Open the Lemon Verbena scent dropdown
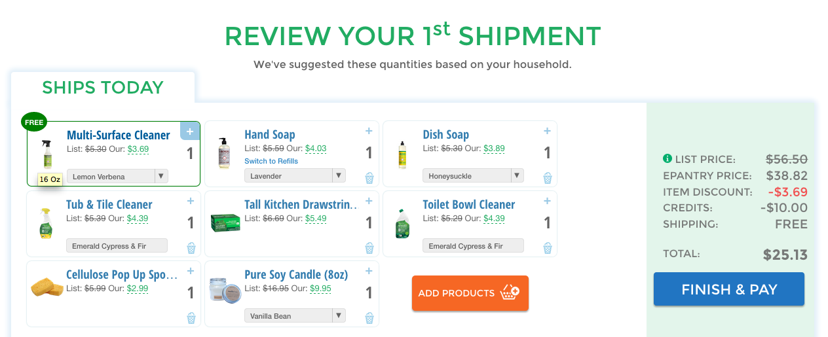The width and height of the screenshot is (828, 337). (x=117, y=176)
